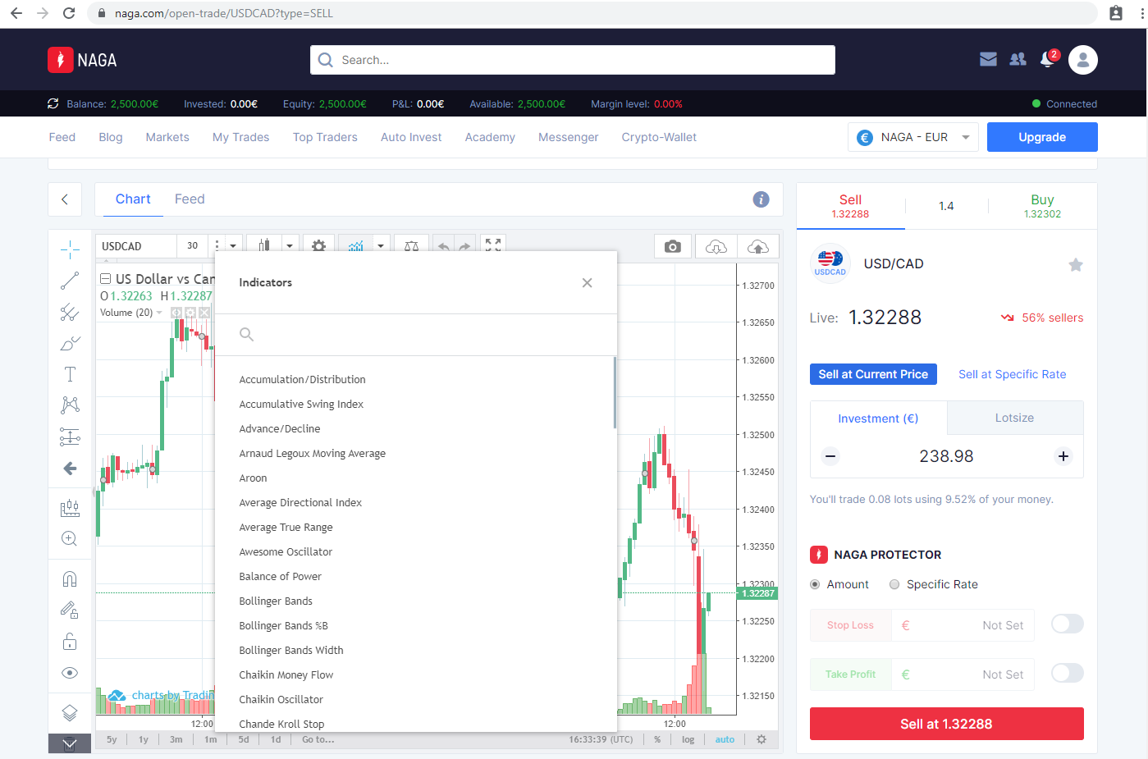Open the candlestick chart style button
Screen dimensions: 1148x759
pyautogui.click(x=264, y=246)
